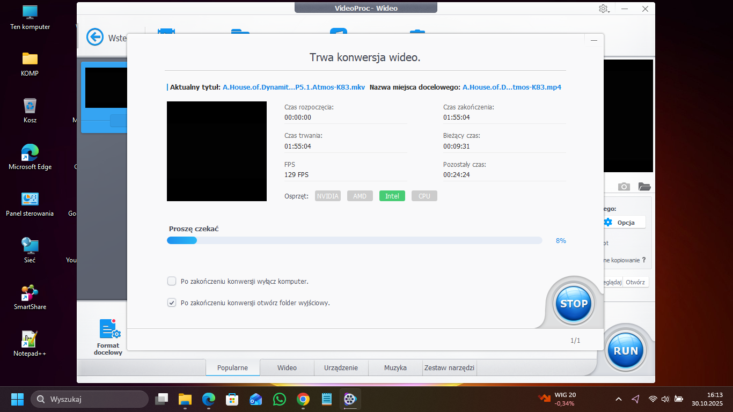This screenshot has width=733, height=412.
Task: Click the Wyszukaj taskbar search box
Action: pos(90,399)
